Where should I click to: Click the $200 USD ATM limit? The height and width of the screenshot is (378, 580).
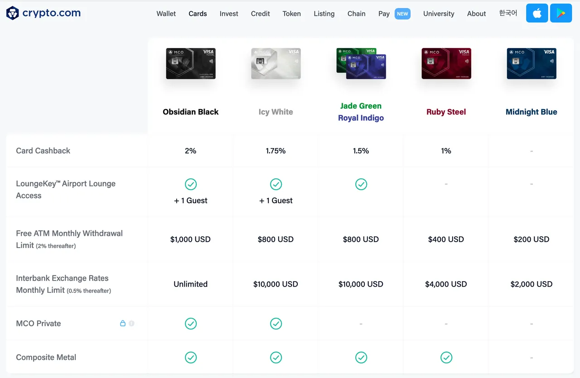532,239
